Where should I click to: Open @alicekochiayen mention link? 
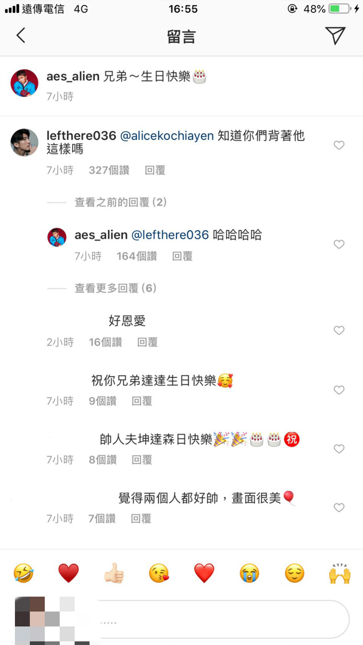[x=167, y=136]
